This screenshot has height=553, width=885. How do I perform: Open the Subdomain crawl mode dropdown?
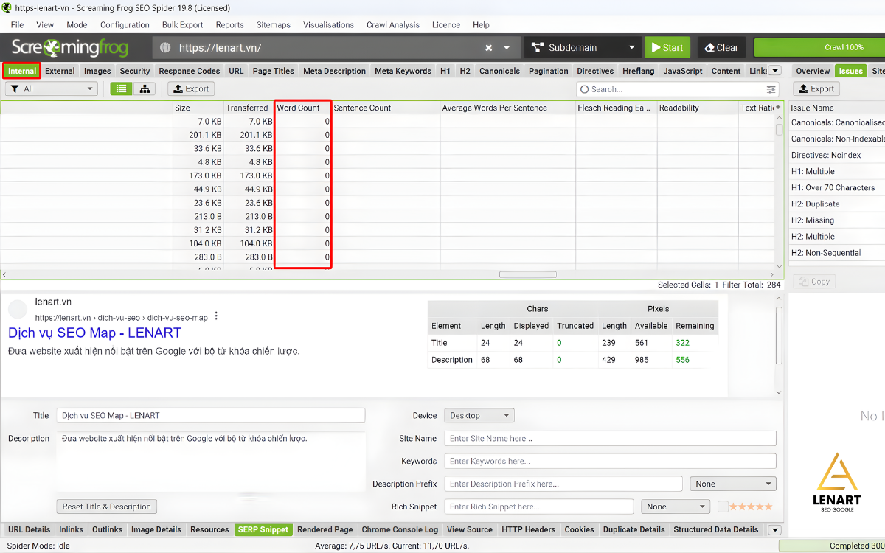[x=583, y=48]
